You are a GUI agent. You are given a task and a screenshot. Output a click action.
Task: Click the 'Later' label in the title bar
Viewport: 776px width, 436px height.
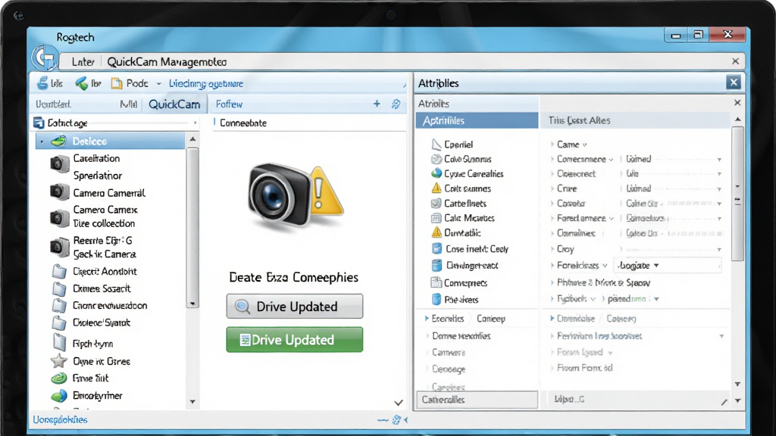pyautogui.click(x=83, y=62)
